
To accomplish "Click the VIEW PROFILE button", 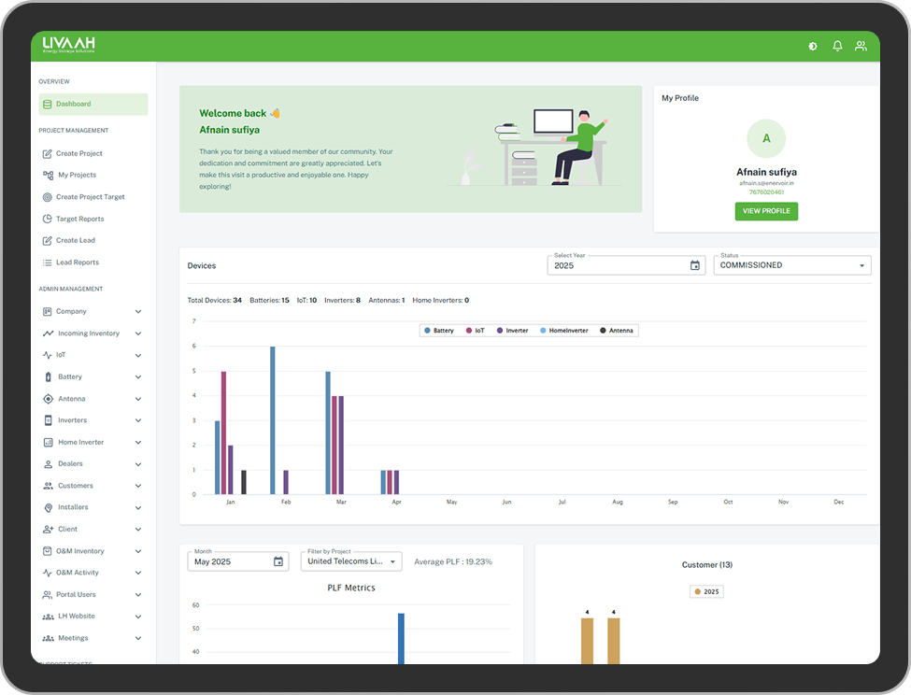I will pos(766,211).
